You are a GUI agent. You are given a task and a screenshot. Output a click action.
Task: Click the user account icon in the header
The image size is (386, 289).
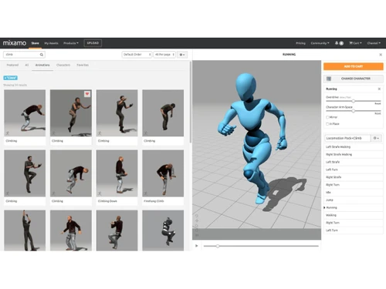337,43
